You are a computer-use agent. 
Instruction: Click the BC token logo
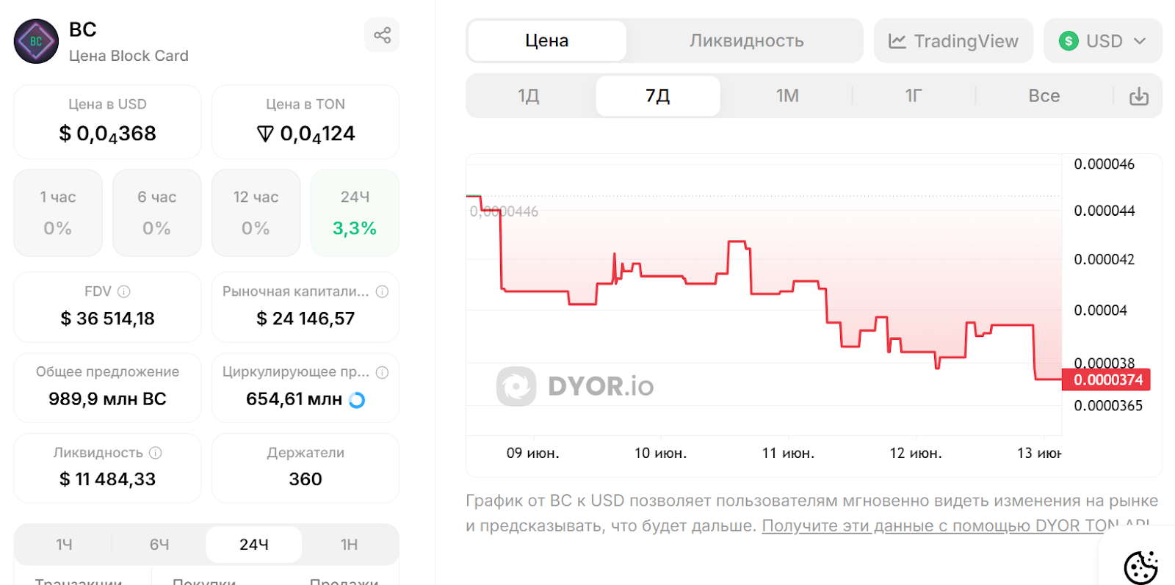(36, 42)
